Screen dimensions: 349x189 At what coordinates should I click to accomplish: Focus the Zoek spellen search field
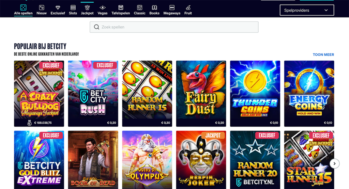pyautogui.click(x=174, y=27)
